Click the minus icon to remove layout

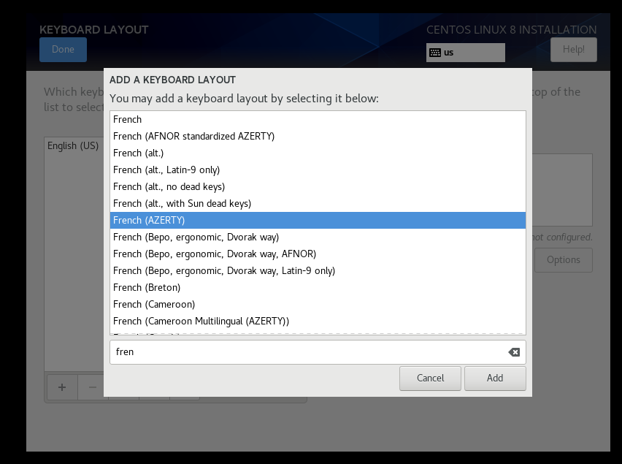pyautogui.click(x=92, y=387)
